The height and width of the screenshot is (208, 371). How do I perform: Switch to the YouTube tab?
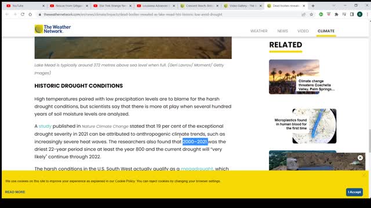click(24, 6)
